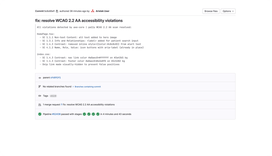The width and height of the screenshot is (272, 156).
Task: Open the v3.2.0 tag badge
Action: coord(53,96)
